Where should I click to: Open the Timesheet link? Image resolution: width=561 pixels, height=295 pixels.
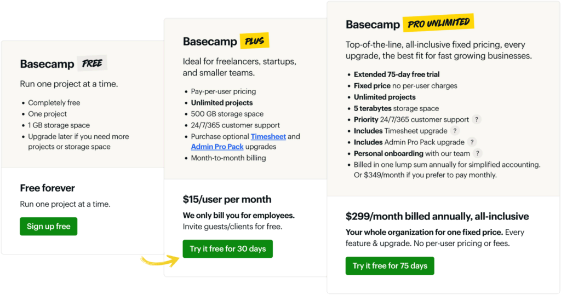268,136
